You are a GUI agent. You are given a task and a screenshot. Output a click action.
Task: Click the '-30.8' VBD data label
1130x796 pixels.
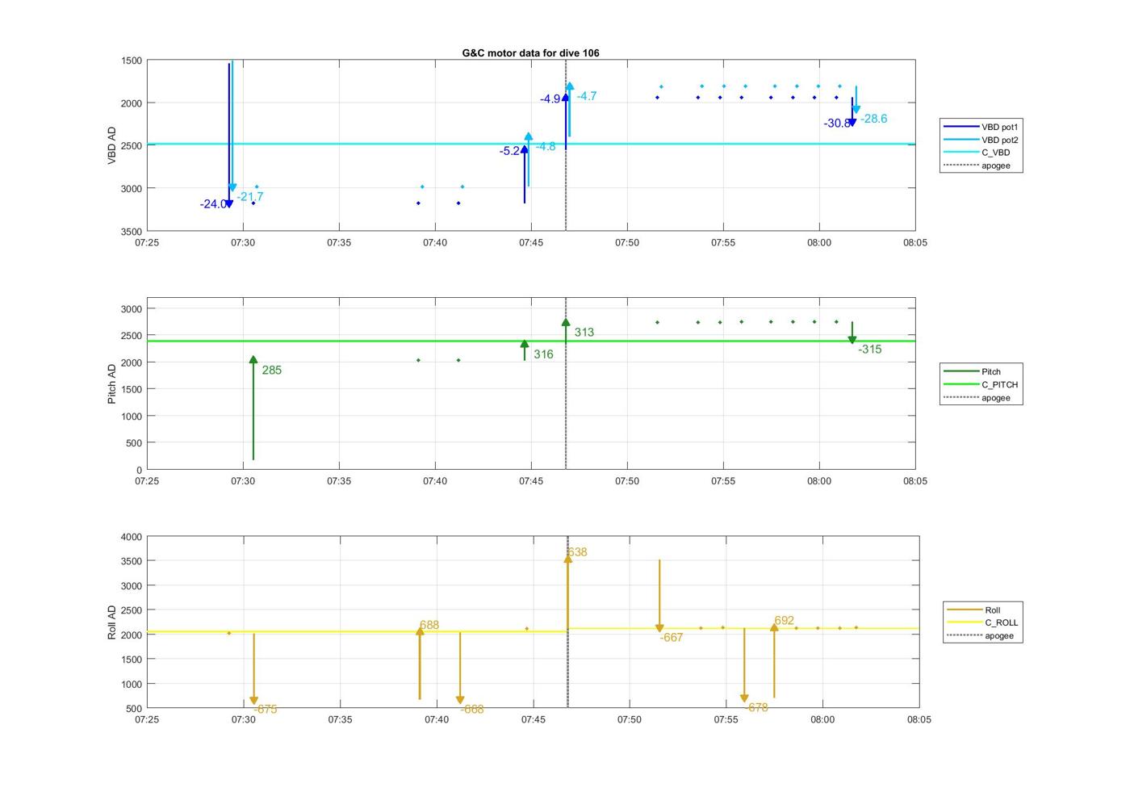[x=837, y=124]
